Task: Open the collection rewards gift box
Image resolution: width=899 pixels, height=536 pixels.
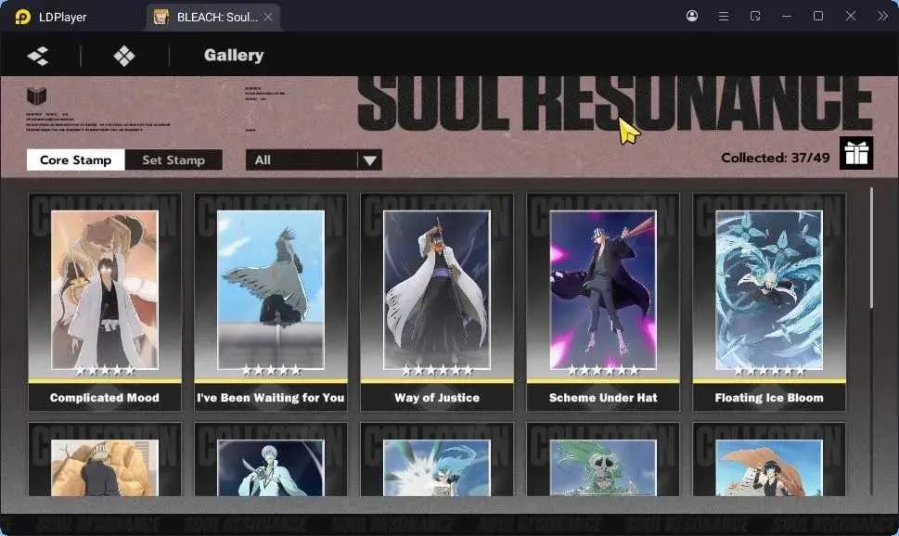Action: click(x=856, y=153)
